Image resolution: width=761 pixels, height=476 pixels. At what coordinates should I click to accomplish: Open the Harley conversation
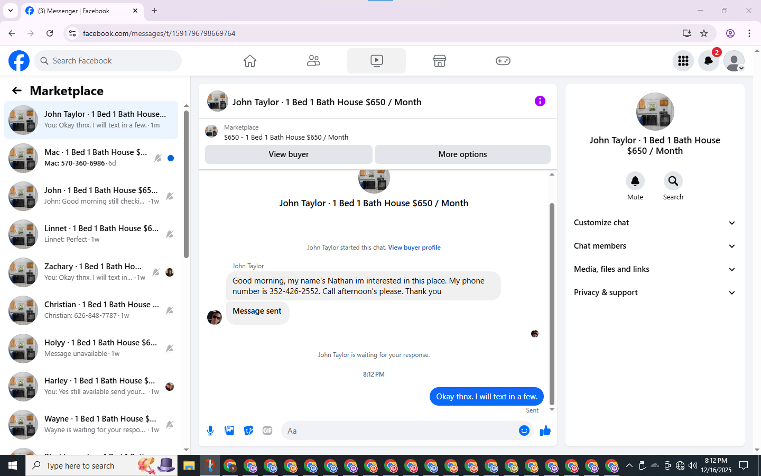[x=91, y=387]
